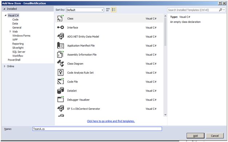Select the Visual C# category
This screenshot has width=228, height=142.
click(13, 15)
